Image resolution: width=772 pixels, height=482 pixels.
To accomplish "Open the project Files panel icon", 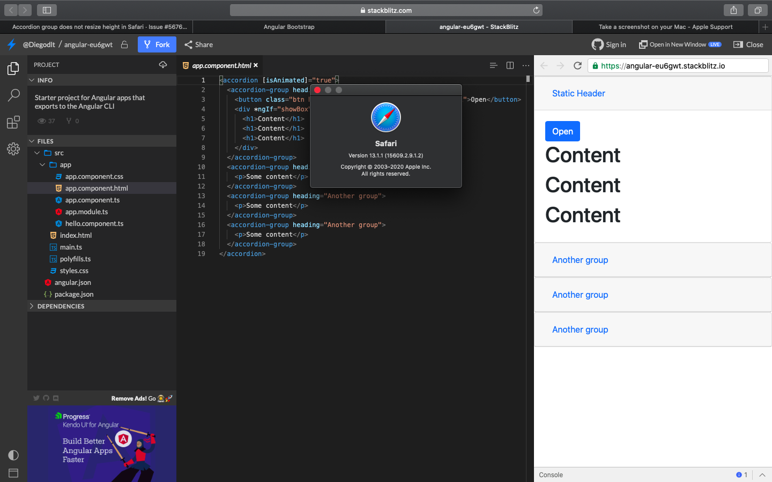I will click(x=13, y=69).
